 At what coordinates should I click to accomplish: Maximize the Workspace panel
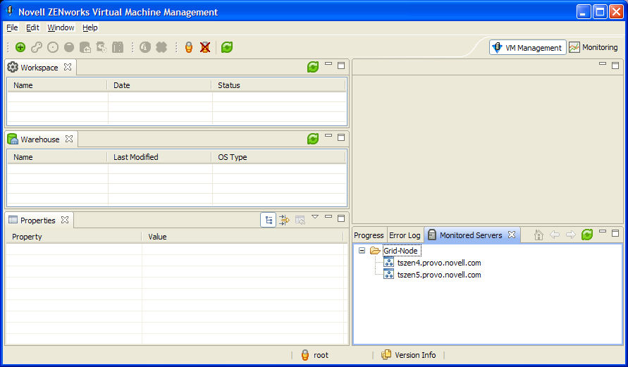pos(341,66)
